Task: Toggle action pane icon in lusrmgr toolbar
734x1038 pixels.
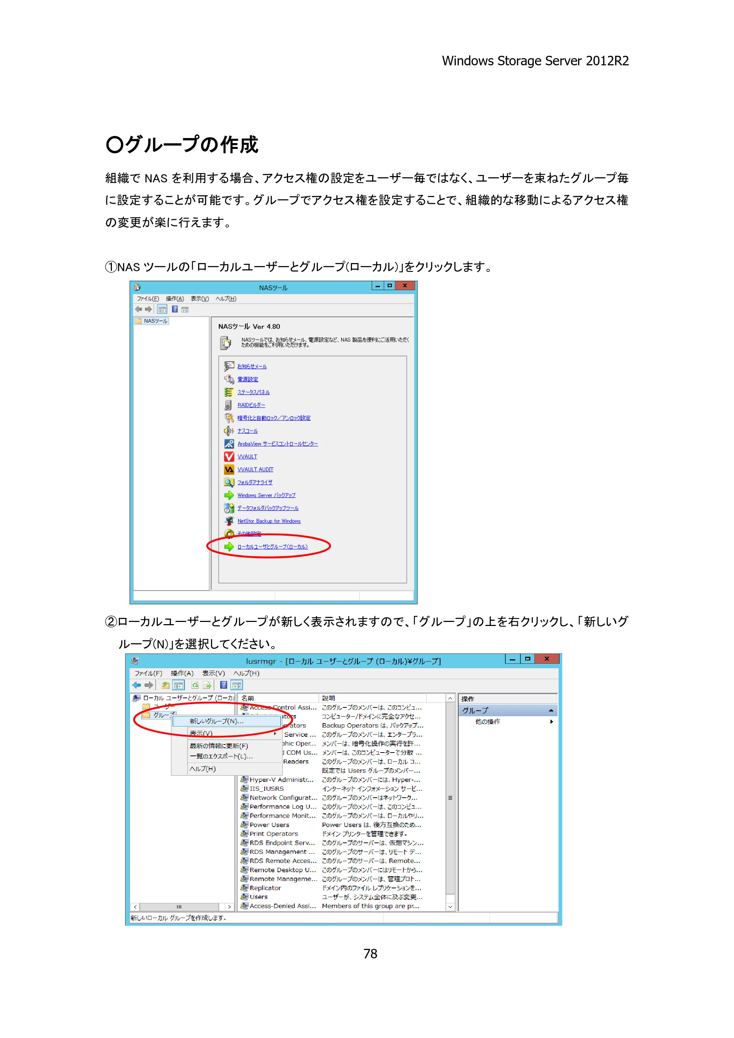Action: tap(236, 685)
